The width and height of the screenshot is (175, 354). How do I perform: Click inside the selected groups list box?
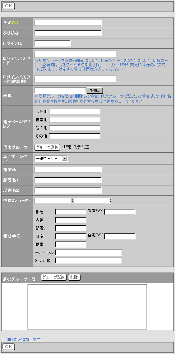(87, 307)
